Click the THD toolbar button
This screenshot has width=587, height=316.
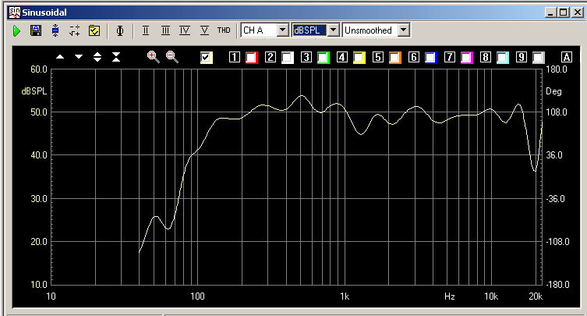[224, 30]
